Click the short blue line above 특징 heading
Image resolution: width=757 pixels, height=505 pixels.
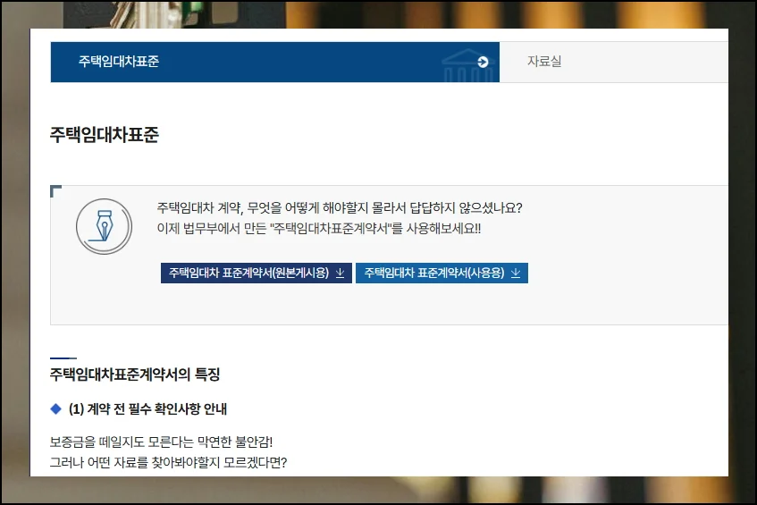click(63, 358)
